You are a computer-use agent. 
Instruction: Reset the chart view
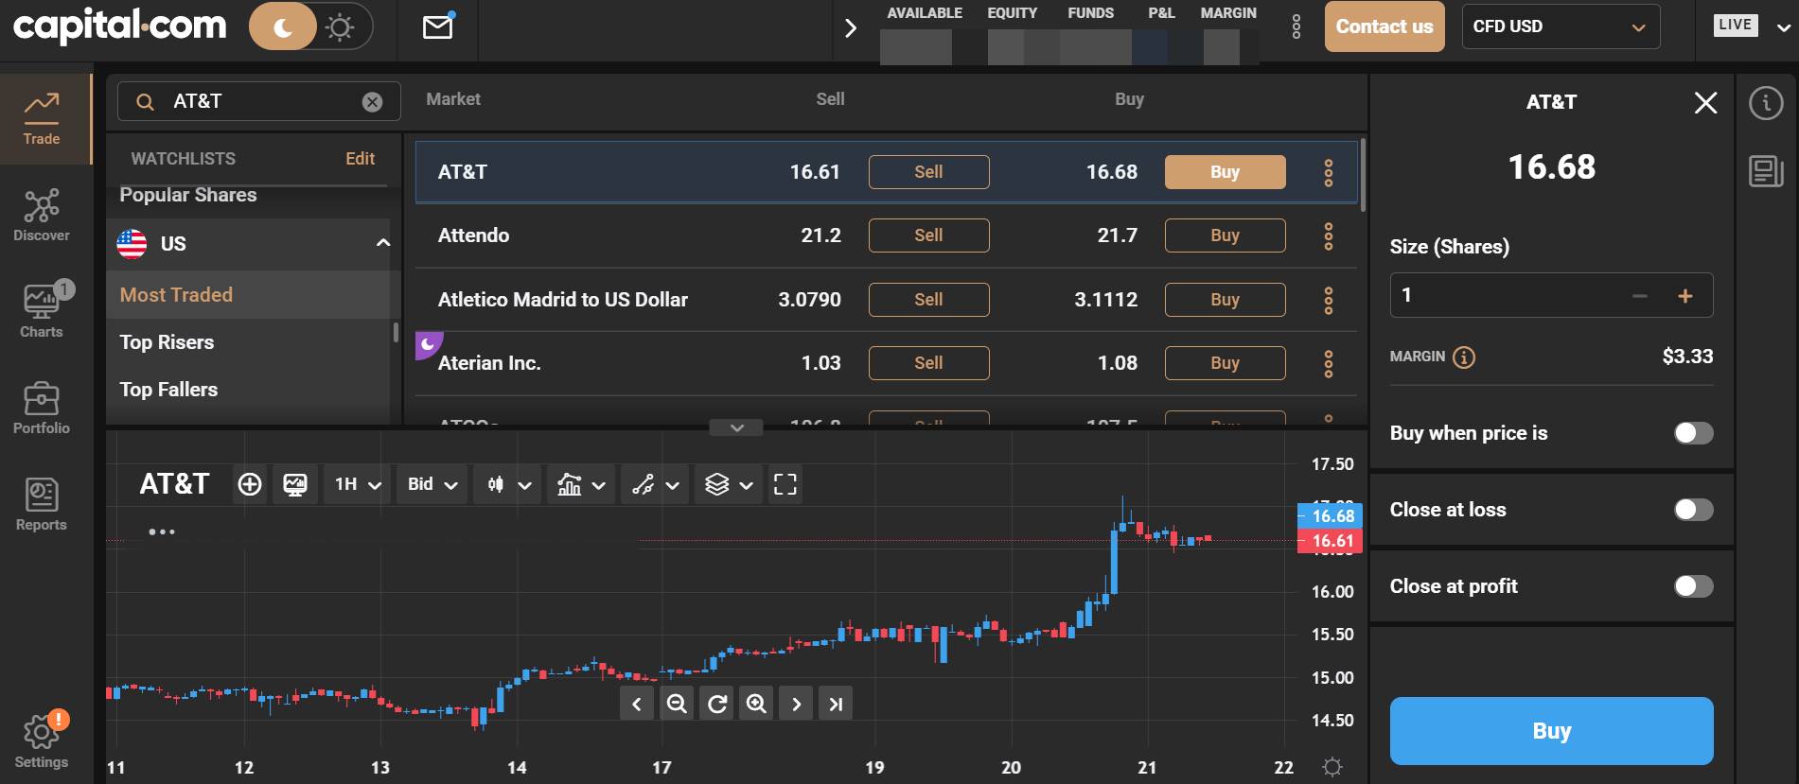coord(717,704)
